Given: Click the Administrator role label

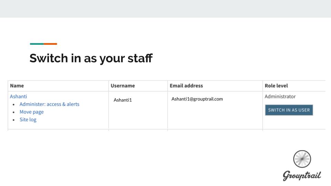Looking at the screenshot, I should 280,96.
